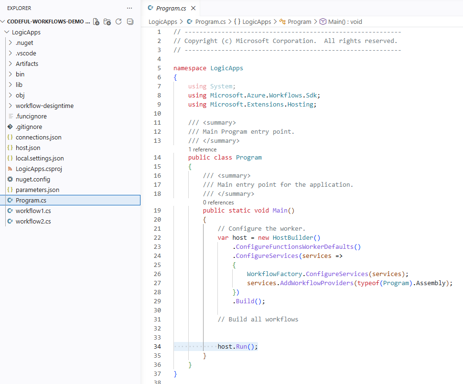Click the New File icon in Explorer
The width and height of the screenshot is (463, 384).
pos(96,21)
